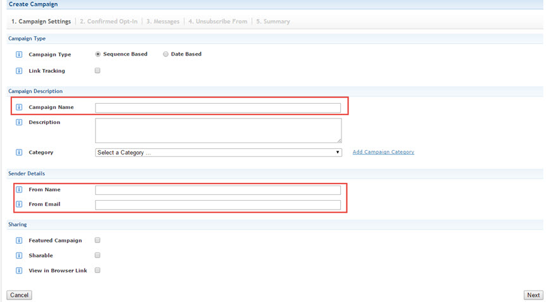546x302 pixels.
Task: Click the info icon next to Featured Campaign
Action: [x=19, y=241]
